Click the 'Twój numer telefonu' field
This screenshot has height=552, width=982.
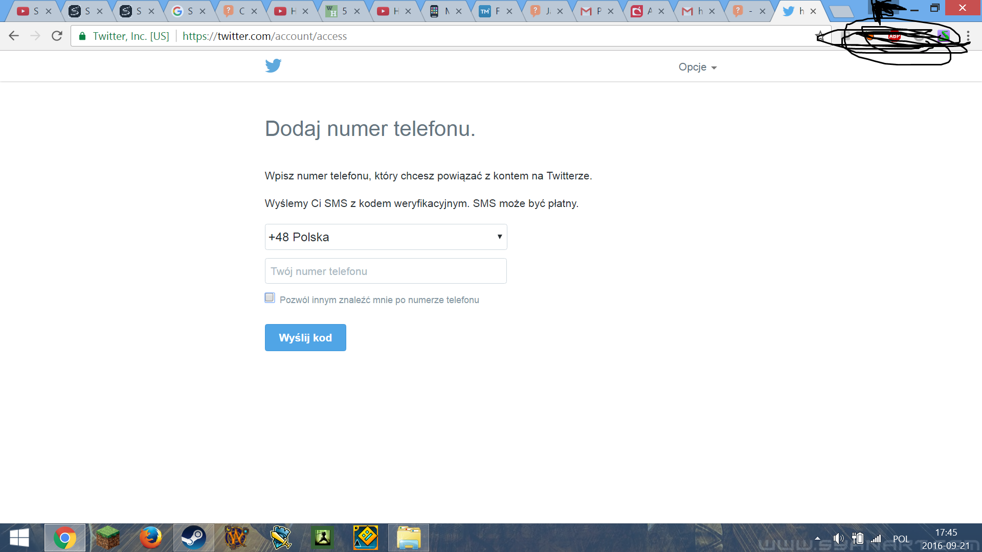click(x=386, y=271)
